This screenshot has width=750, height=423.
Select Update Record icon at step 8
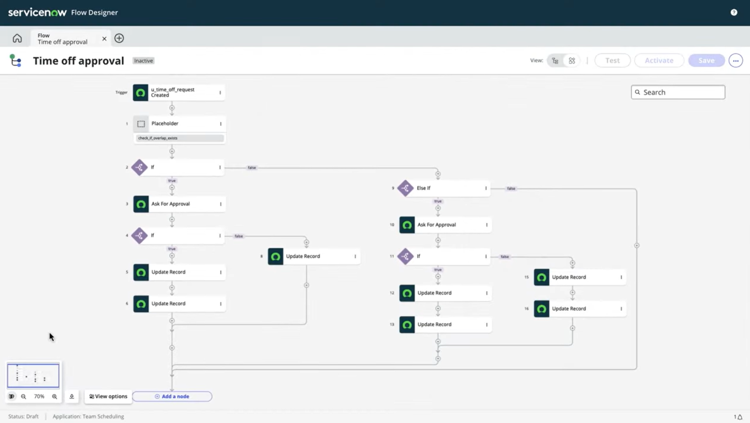(276, 257)
